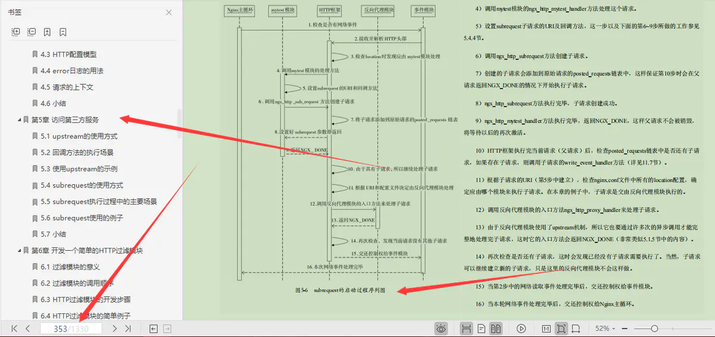Click the expand all bookmarks icon
The image size is (715, 337).
click(x=16, y=32)
